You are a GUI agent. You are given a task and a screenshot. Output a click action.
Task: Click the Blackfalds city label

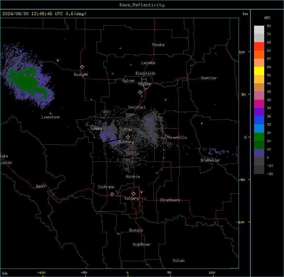(x=145, y=73)
